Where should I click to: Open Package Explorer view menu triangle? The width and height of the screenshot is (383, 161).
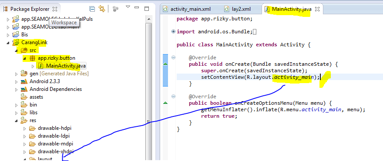pyautogui.click(x=128, y=7)
